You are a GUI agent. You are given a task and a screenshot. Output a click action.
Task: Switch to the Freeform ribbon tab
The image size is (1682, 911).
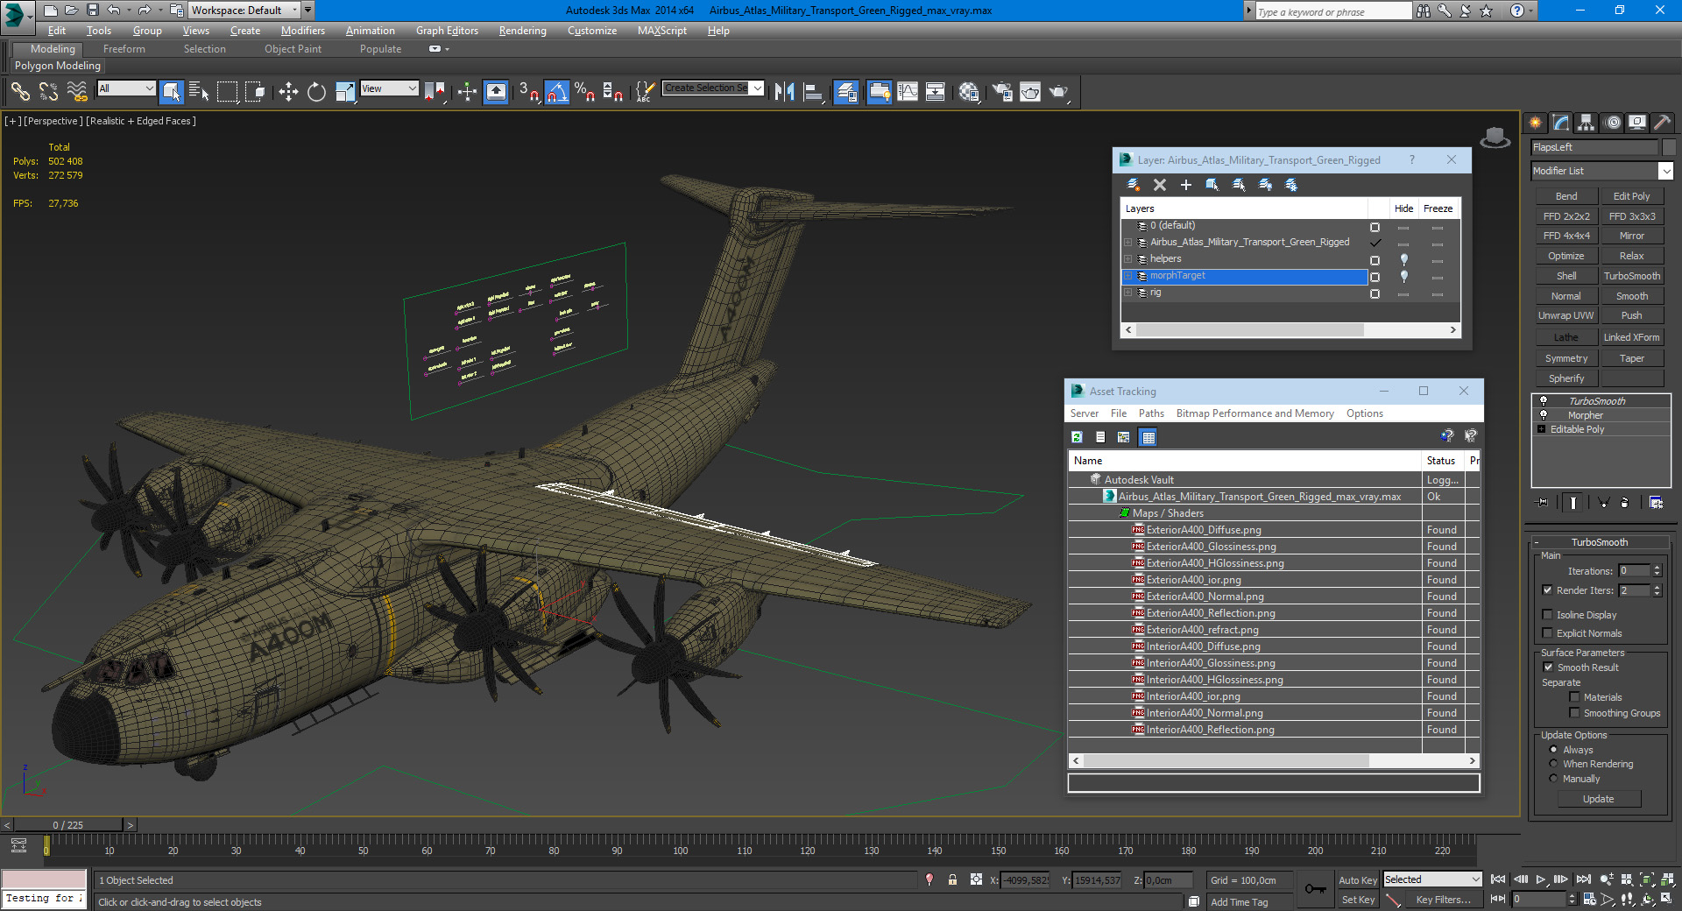coord(124,49)
